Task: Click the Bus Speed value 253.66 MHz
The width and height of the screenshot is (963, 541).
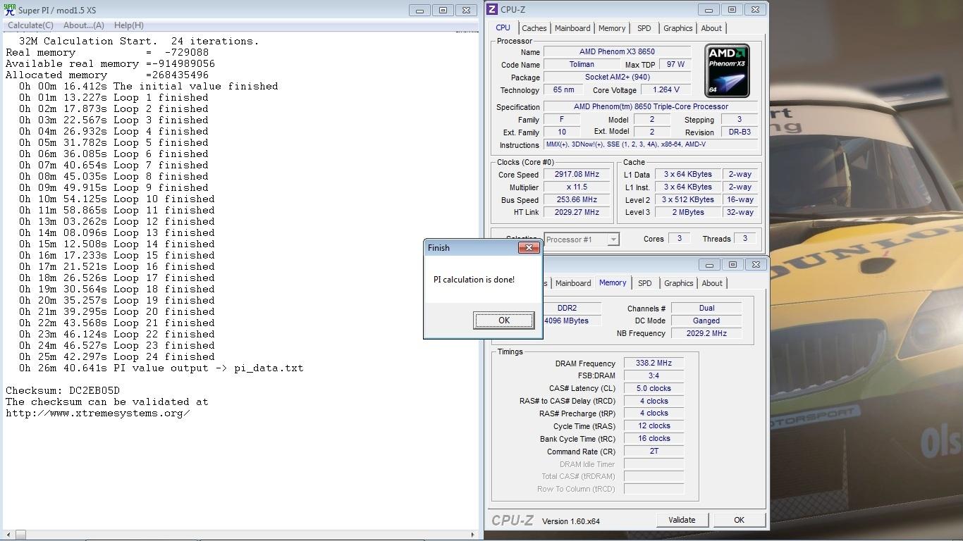Action: point(577,200)
